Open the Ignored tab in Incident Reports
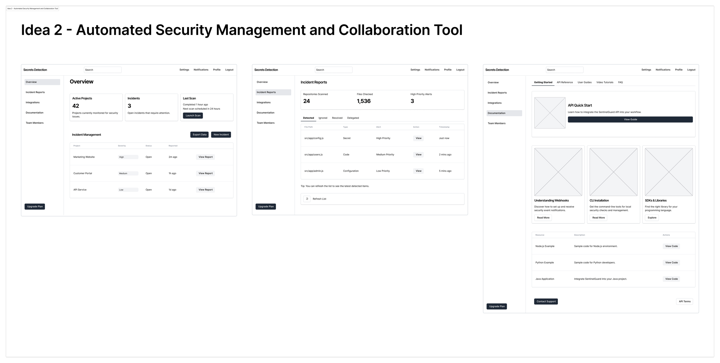The height and width of the screenshot is (363, 720). point(323,118)
